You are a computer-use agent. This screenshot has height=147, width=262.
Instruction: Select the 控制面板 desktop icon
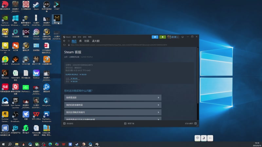(x=36, y=47)
